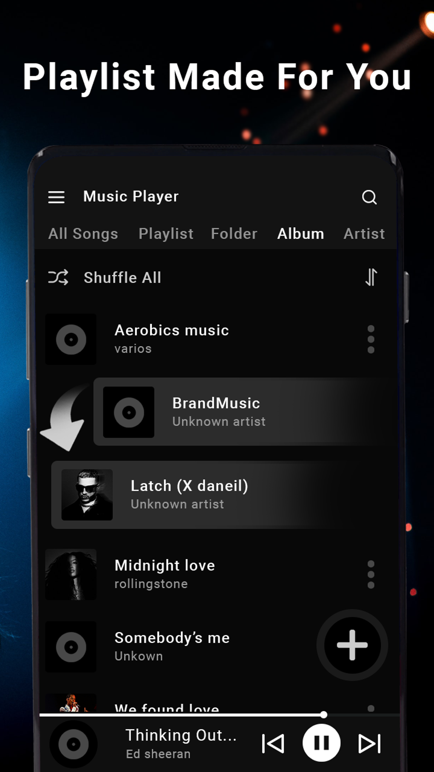
Task: Tap the Shuffle All label
Action: (123, 278)
